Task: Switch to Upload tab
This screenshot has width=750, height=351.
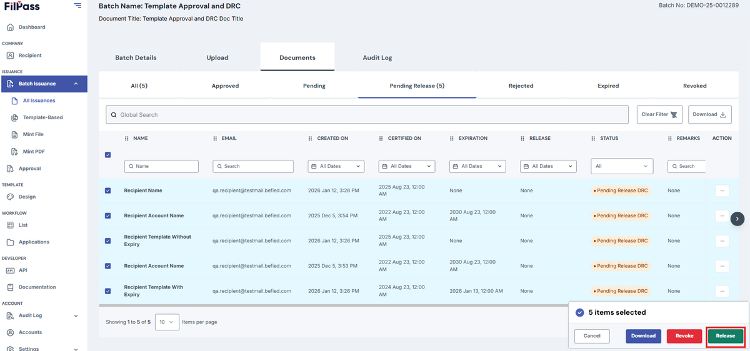Action: tap(217, 57)
